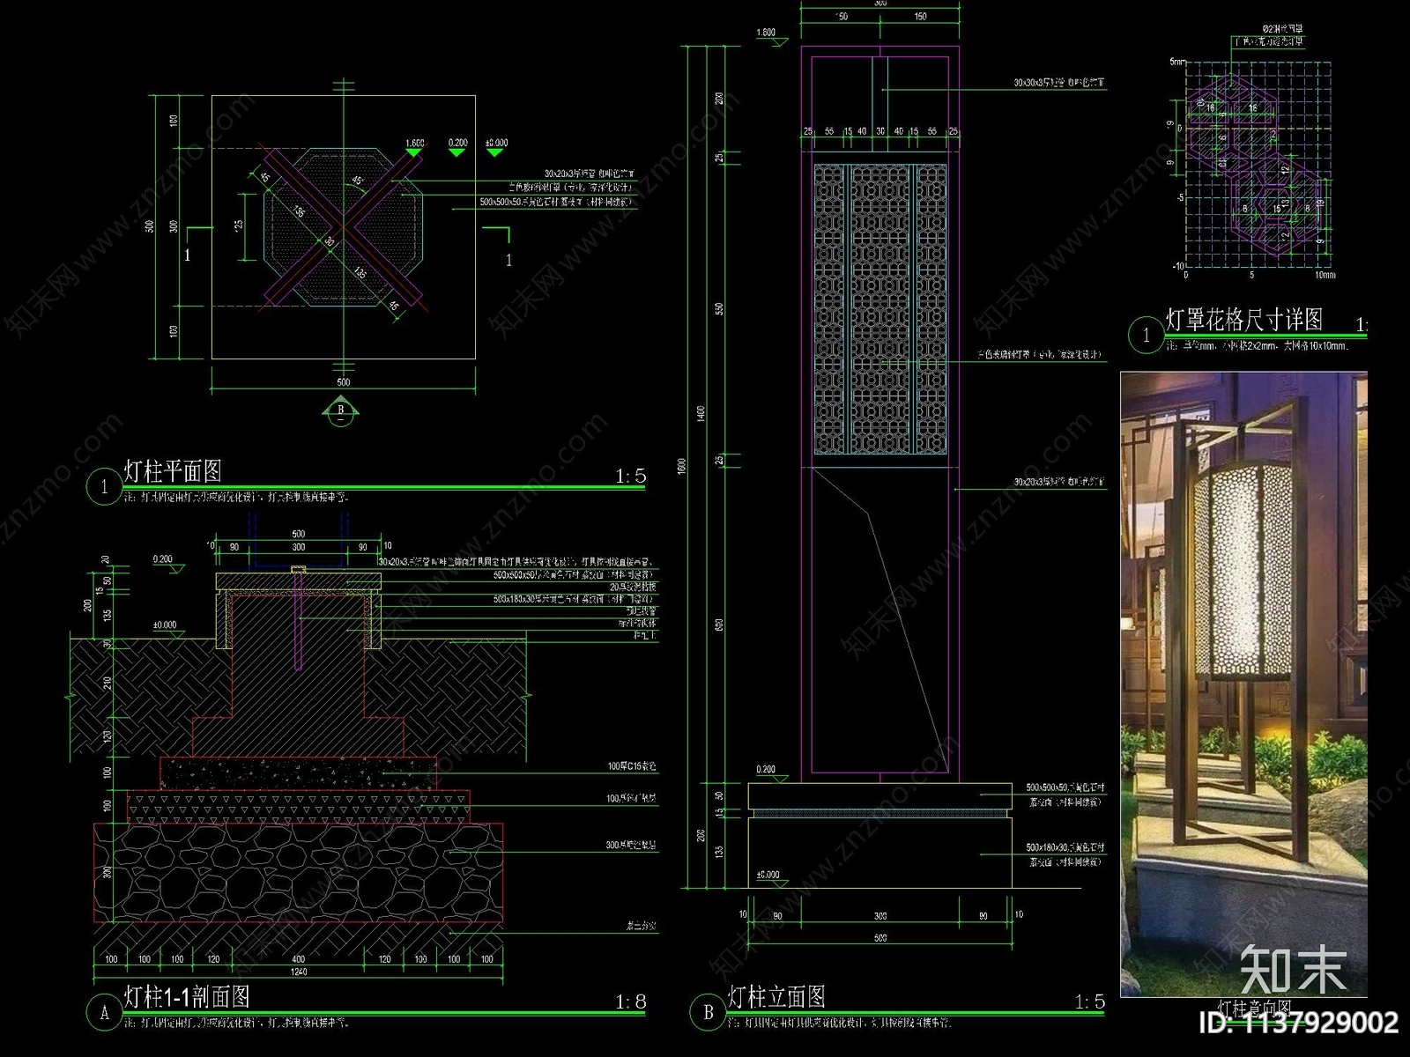
Task: Select circle marker B beside 灯柱立面图
Action: 708,1013
